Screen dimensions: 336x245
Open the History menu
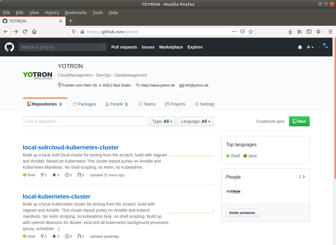tap(52, 12)
